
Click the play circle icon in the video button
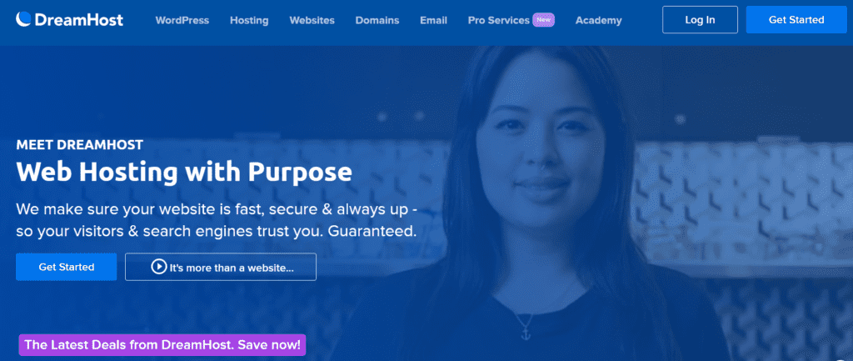click(158, 267)
